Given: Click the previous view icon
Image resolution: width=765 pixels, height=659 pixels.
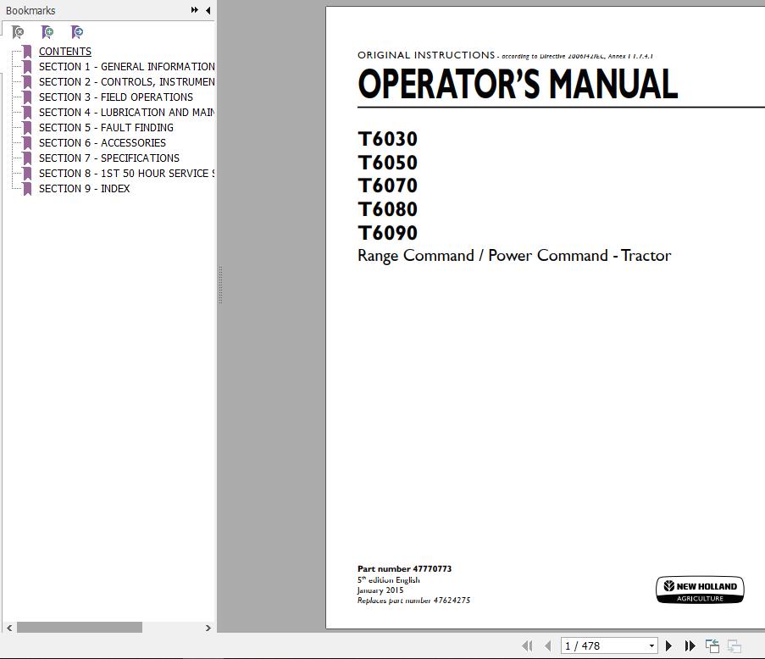Looking at the screenshot, I should 712,645.
